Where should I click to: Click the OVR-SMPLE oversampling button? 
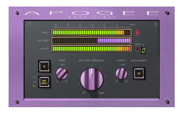point(44,82)
